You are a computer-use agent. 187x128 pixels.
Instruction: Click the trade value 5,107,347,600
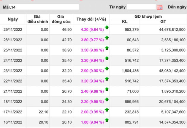[x=173, y=112]
